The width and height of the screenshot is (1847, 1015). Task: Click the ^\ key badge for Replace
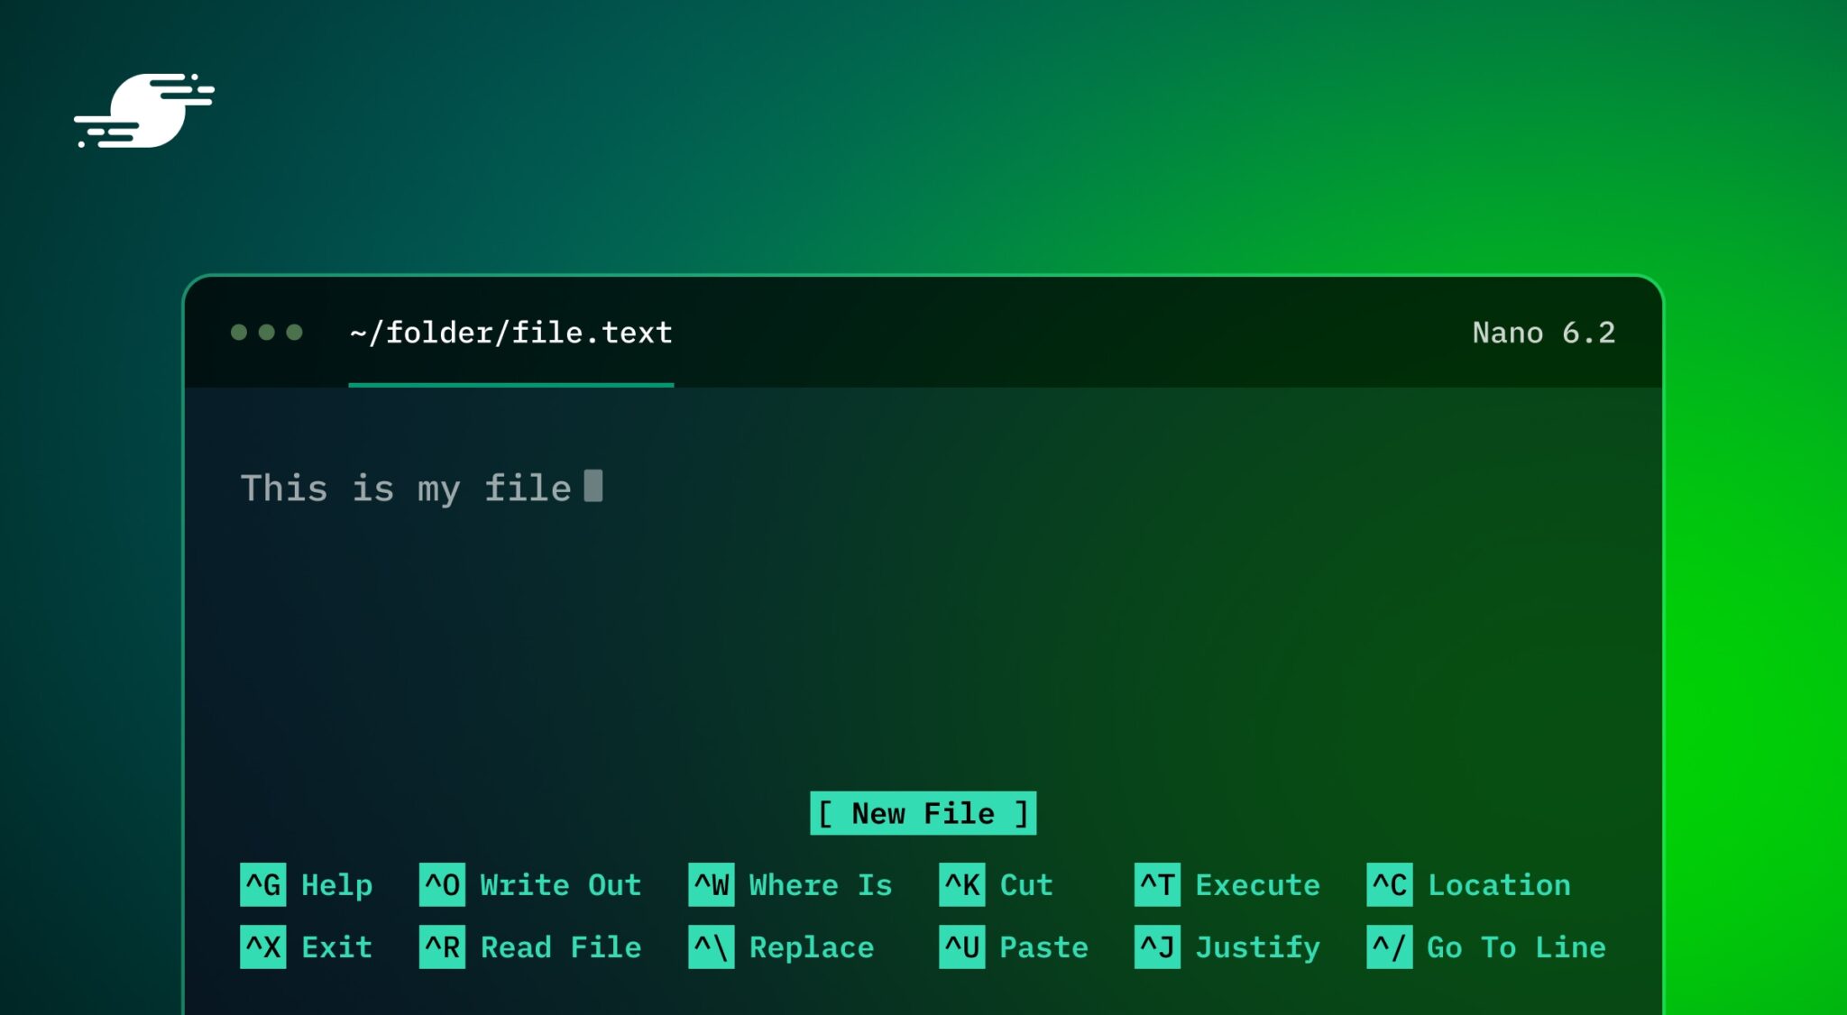(x=711, y=946)
